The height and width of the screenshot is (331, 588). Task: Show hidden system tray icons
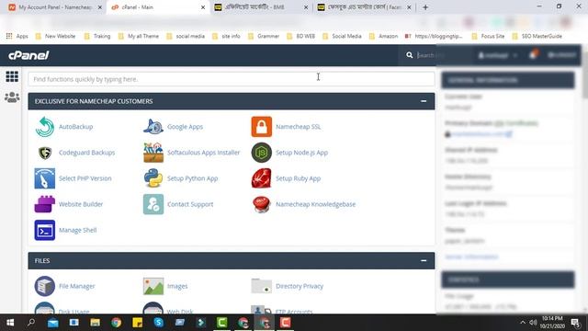click(x=523, y=323)
